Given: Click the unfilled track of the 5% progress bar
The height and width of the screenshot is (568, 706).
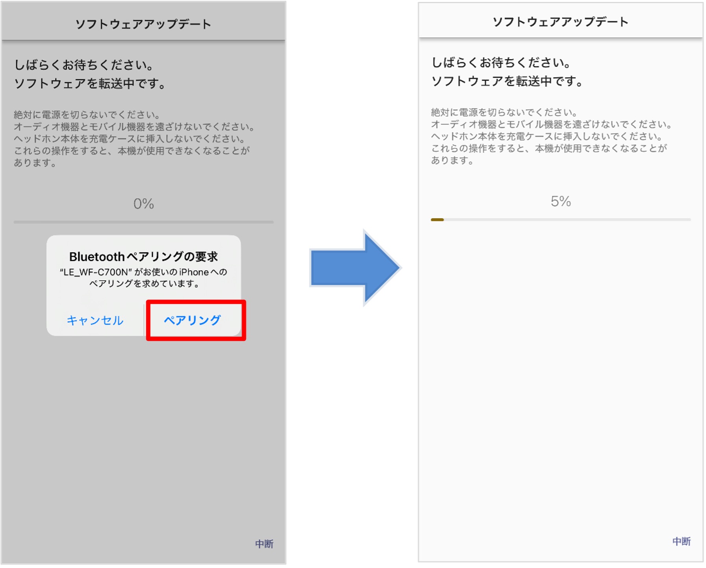Looking at the screenshot, I should tap(567, 220).
